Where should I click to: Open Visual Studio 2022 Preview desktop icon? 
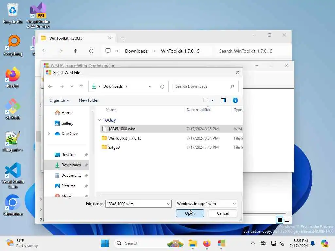(x=38, y=15)
